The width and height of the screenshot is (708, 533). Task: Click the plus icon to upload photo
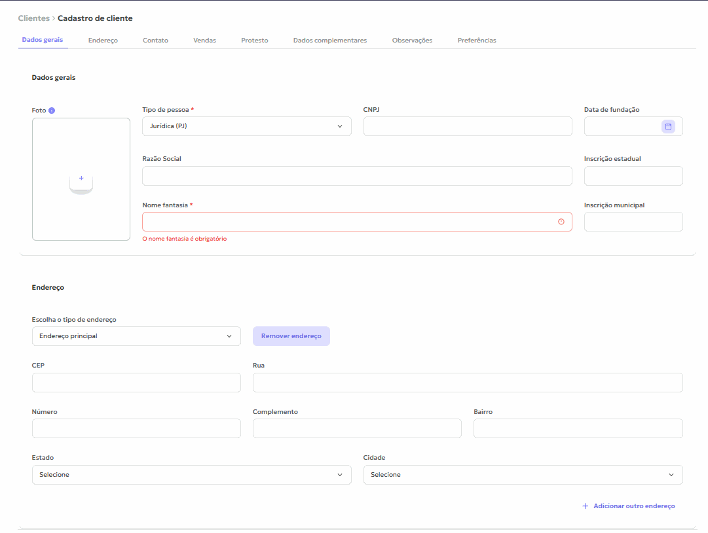click(81, 179)
